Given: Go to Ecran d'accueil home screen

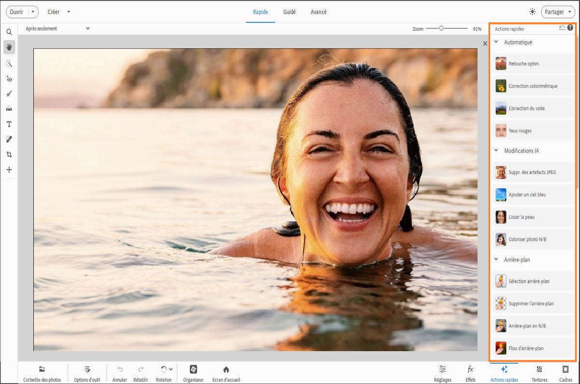Looking at the screenshot, I should pyautogui.click(x=226, y=373).
